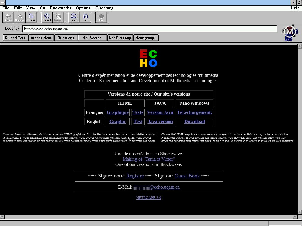Click the Net Search button
The image size is (302, 226).
coord(92,38)
